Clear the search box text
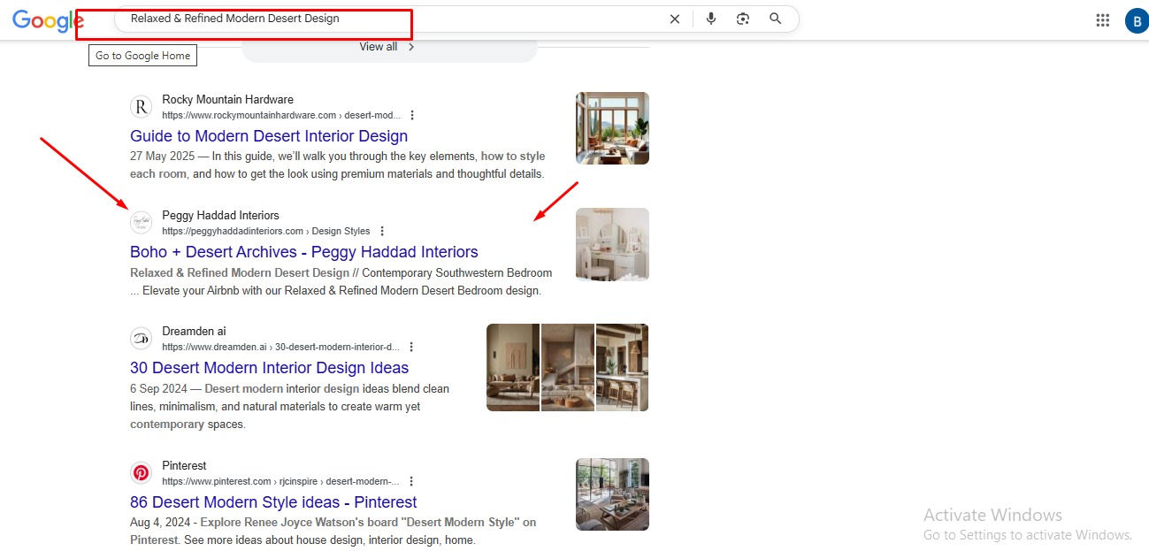Screen dimensions: 1149x551 coord(675,19)
